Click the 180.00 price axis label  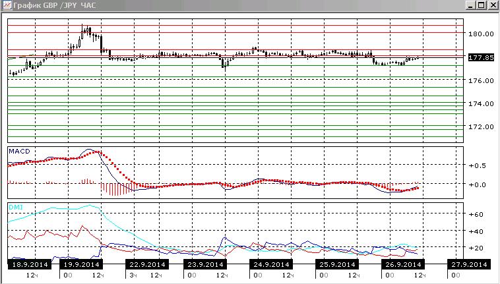point(481,34)
